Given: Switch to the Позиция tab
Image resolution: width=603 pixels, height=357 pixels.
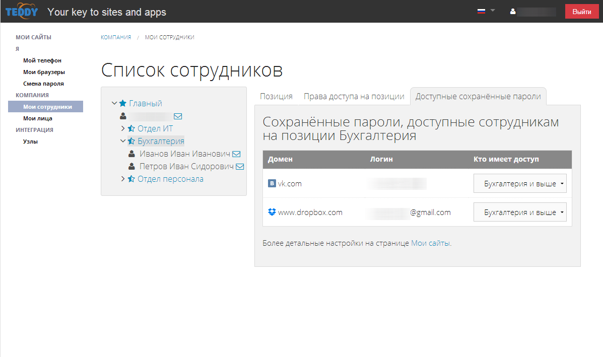Looking at the screenshot, I should (x=276, y=96).
